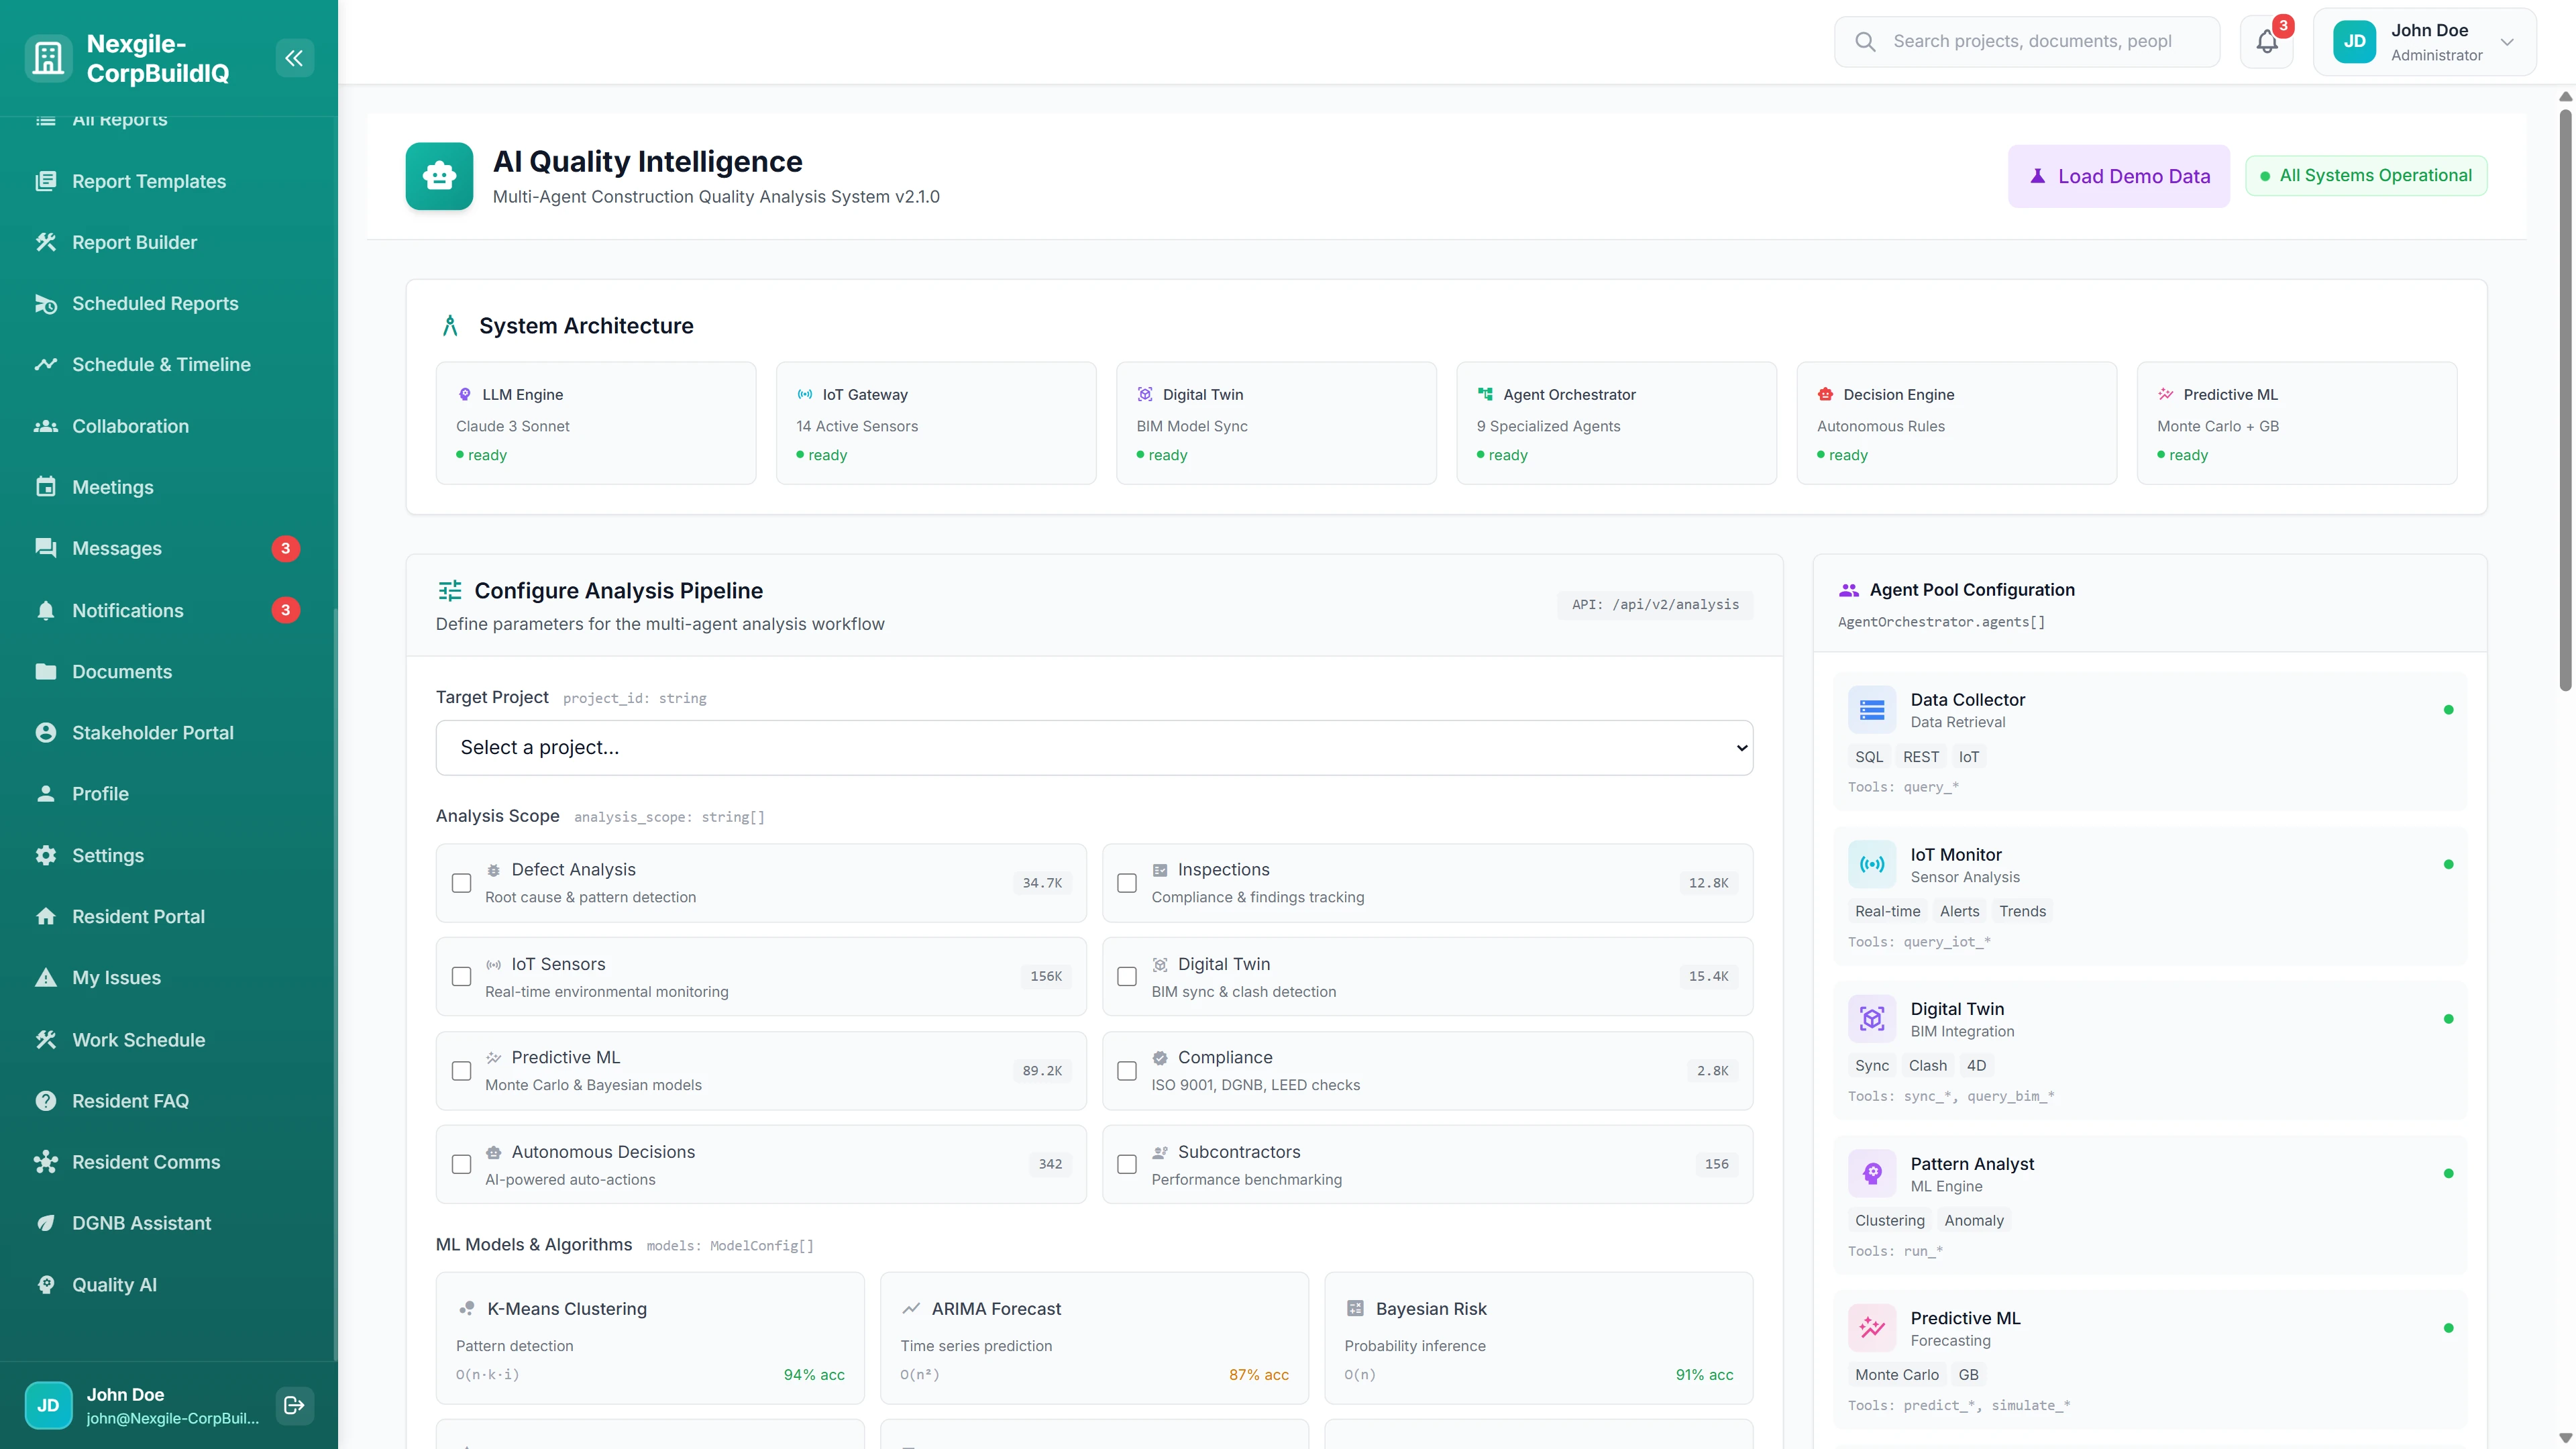This screenshot has height=1449, width=2576.
Task: Click the sign-out icon next to John Doe
Action: tap(294, 1405)
